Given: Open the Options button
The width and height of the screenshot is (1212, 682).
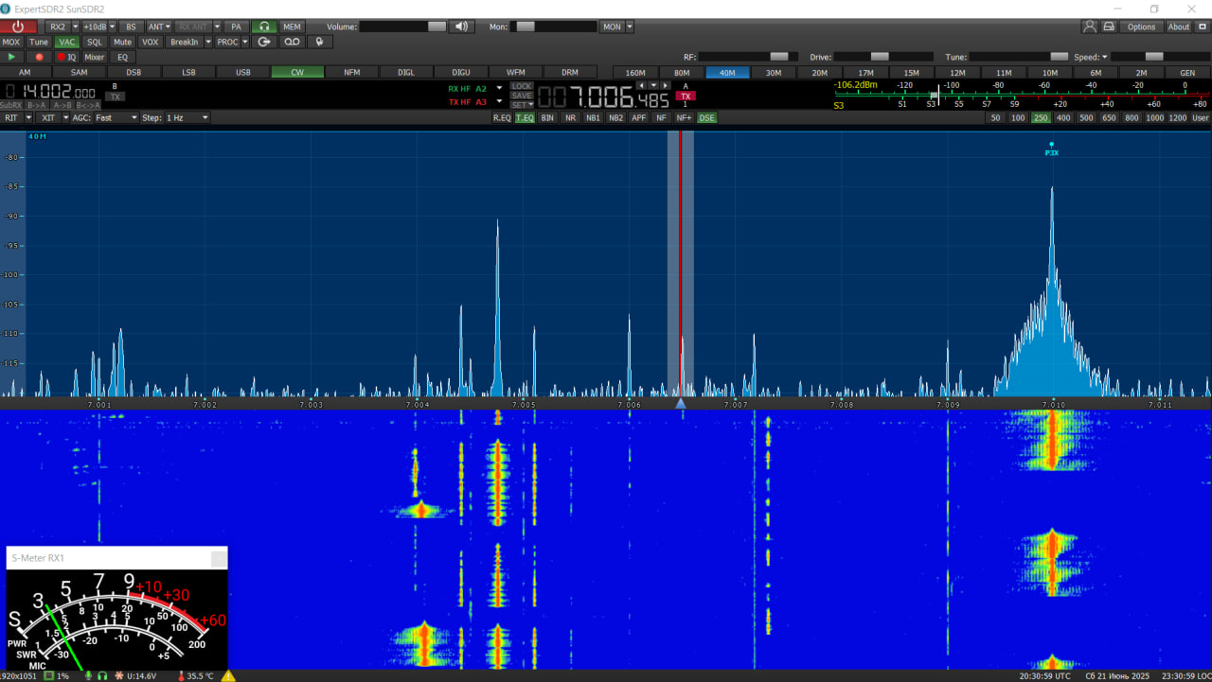Looking at the screenshot, I should 1141,26.
